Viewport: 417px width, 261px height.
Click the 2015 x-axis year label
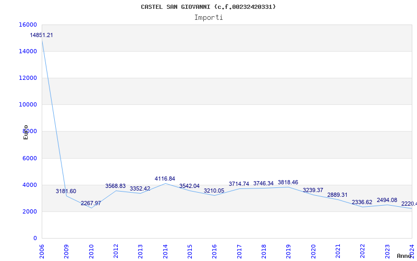click(x=190, y=252)
